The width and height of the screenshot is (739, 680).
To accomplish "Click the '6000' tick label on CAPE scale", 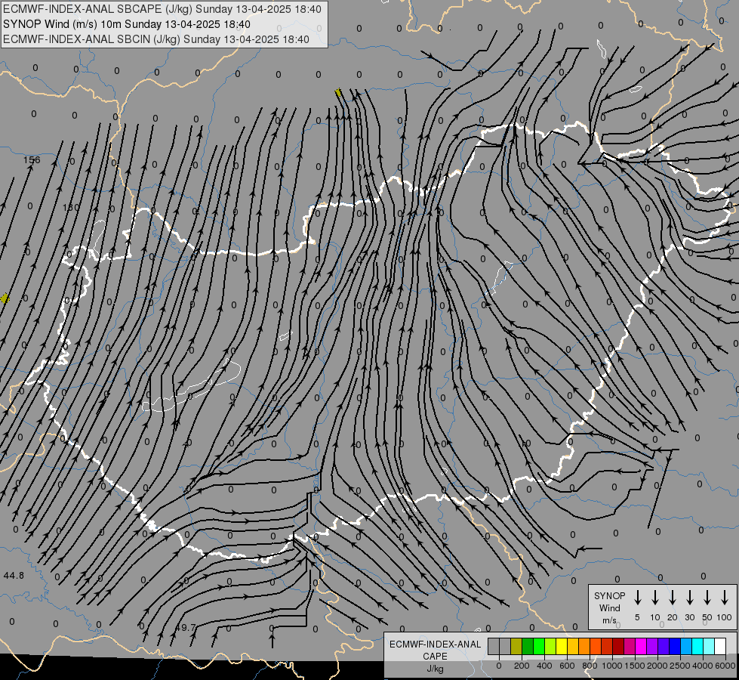I will click(x=725, y=666).
